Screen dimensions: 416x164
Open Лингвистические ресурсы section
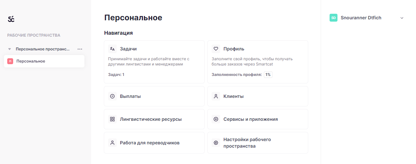point(151,119)
